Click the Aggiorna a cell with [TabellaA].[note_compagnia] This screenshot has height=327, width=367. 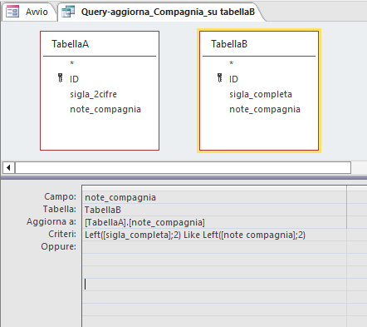coord(214,222)
